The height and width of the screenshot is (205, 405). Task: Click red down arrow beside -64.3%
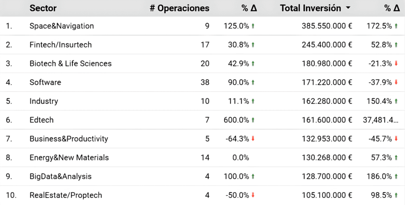click(253, 139)
